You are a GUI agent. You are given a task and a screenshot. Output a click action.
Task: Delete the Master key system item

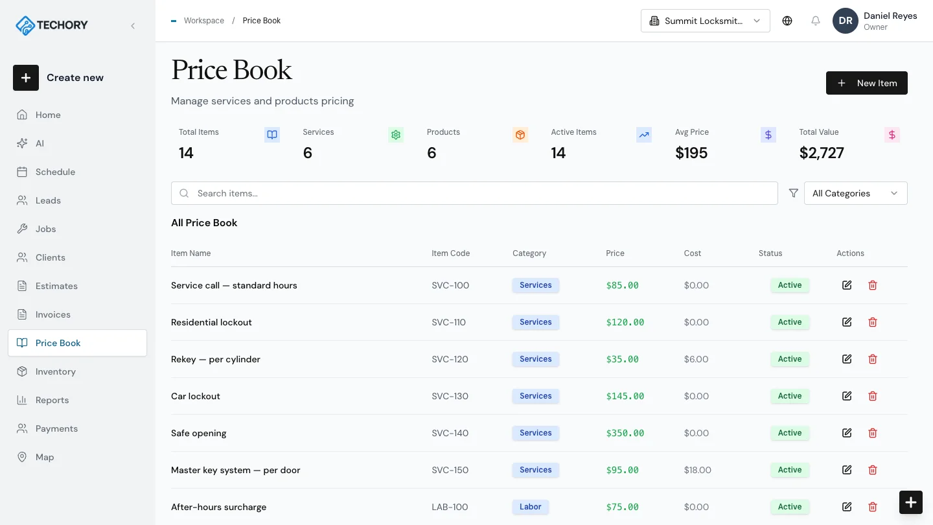pyautogui.click(x=873, y=470)
